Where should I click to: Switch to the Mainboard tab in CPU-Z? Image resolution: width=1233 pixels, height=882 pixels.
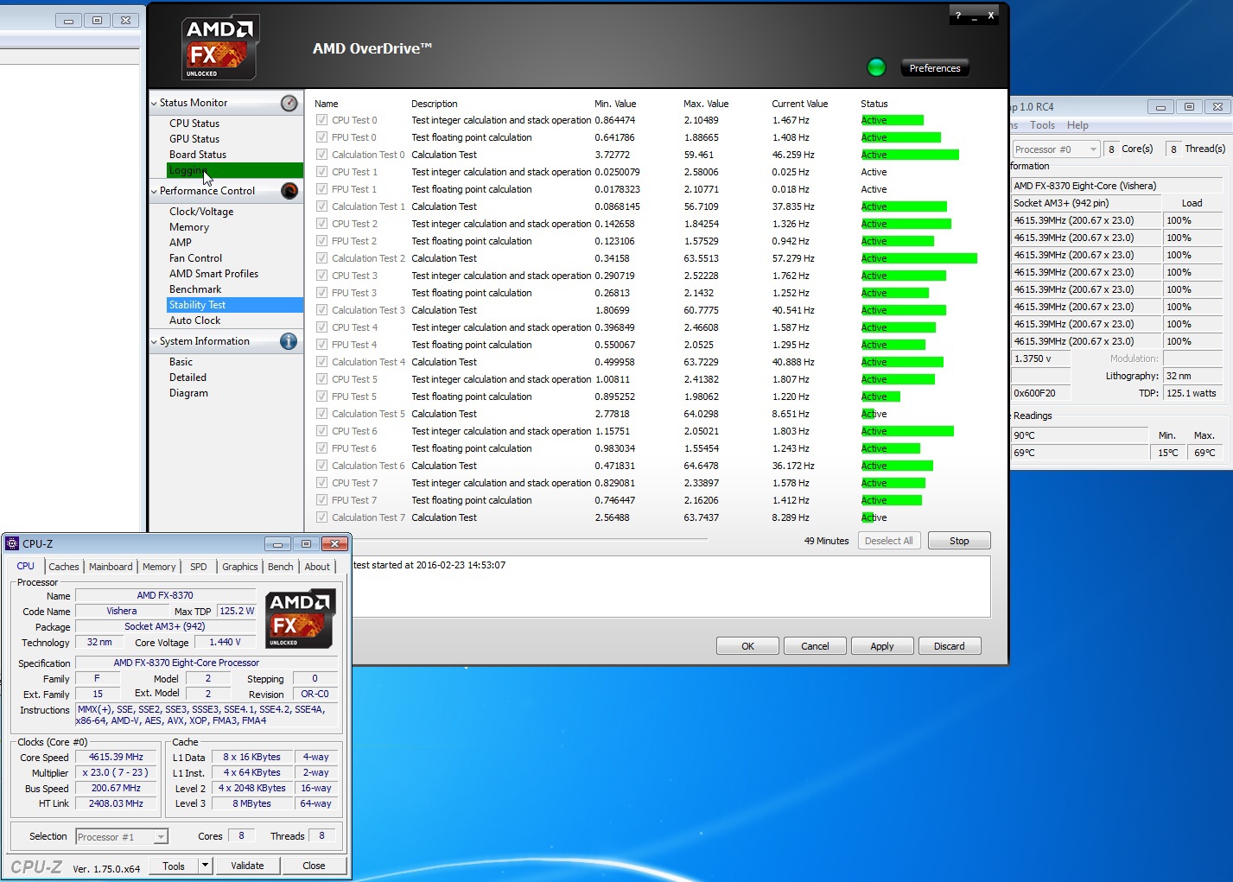click(x=111, y=567)
